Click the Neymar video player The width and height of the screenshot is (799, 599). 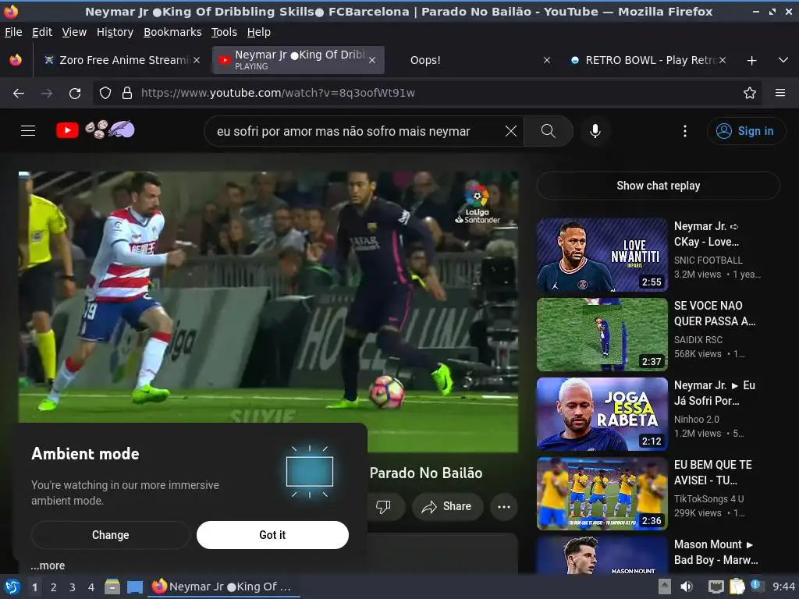[x=268, y=310]
